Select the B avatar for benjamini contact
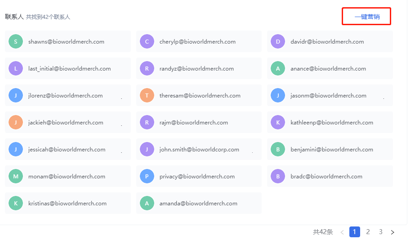The height and width of the screenshot is (244, 415). [278, 149]
